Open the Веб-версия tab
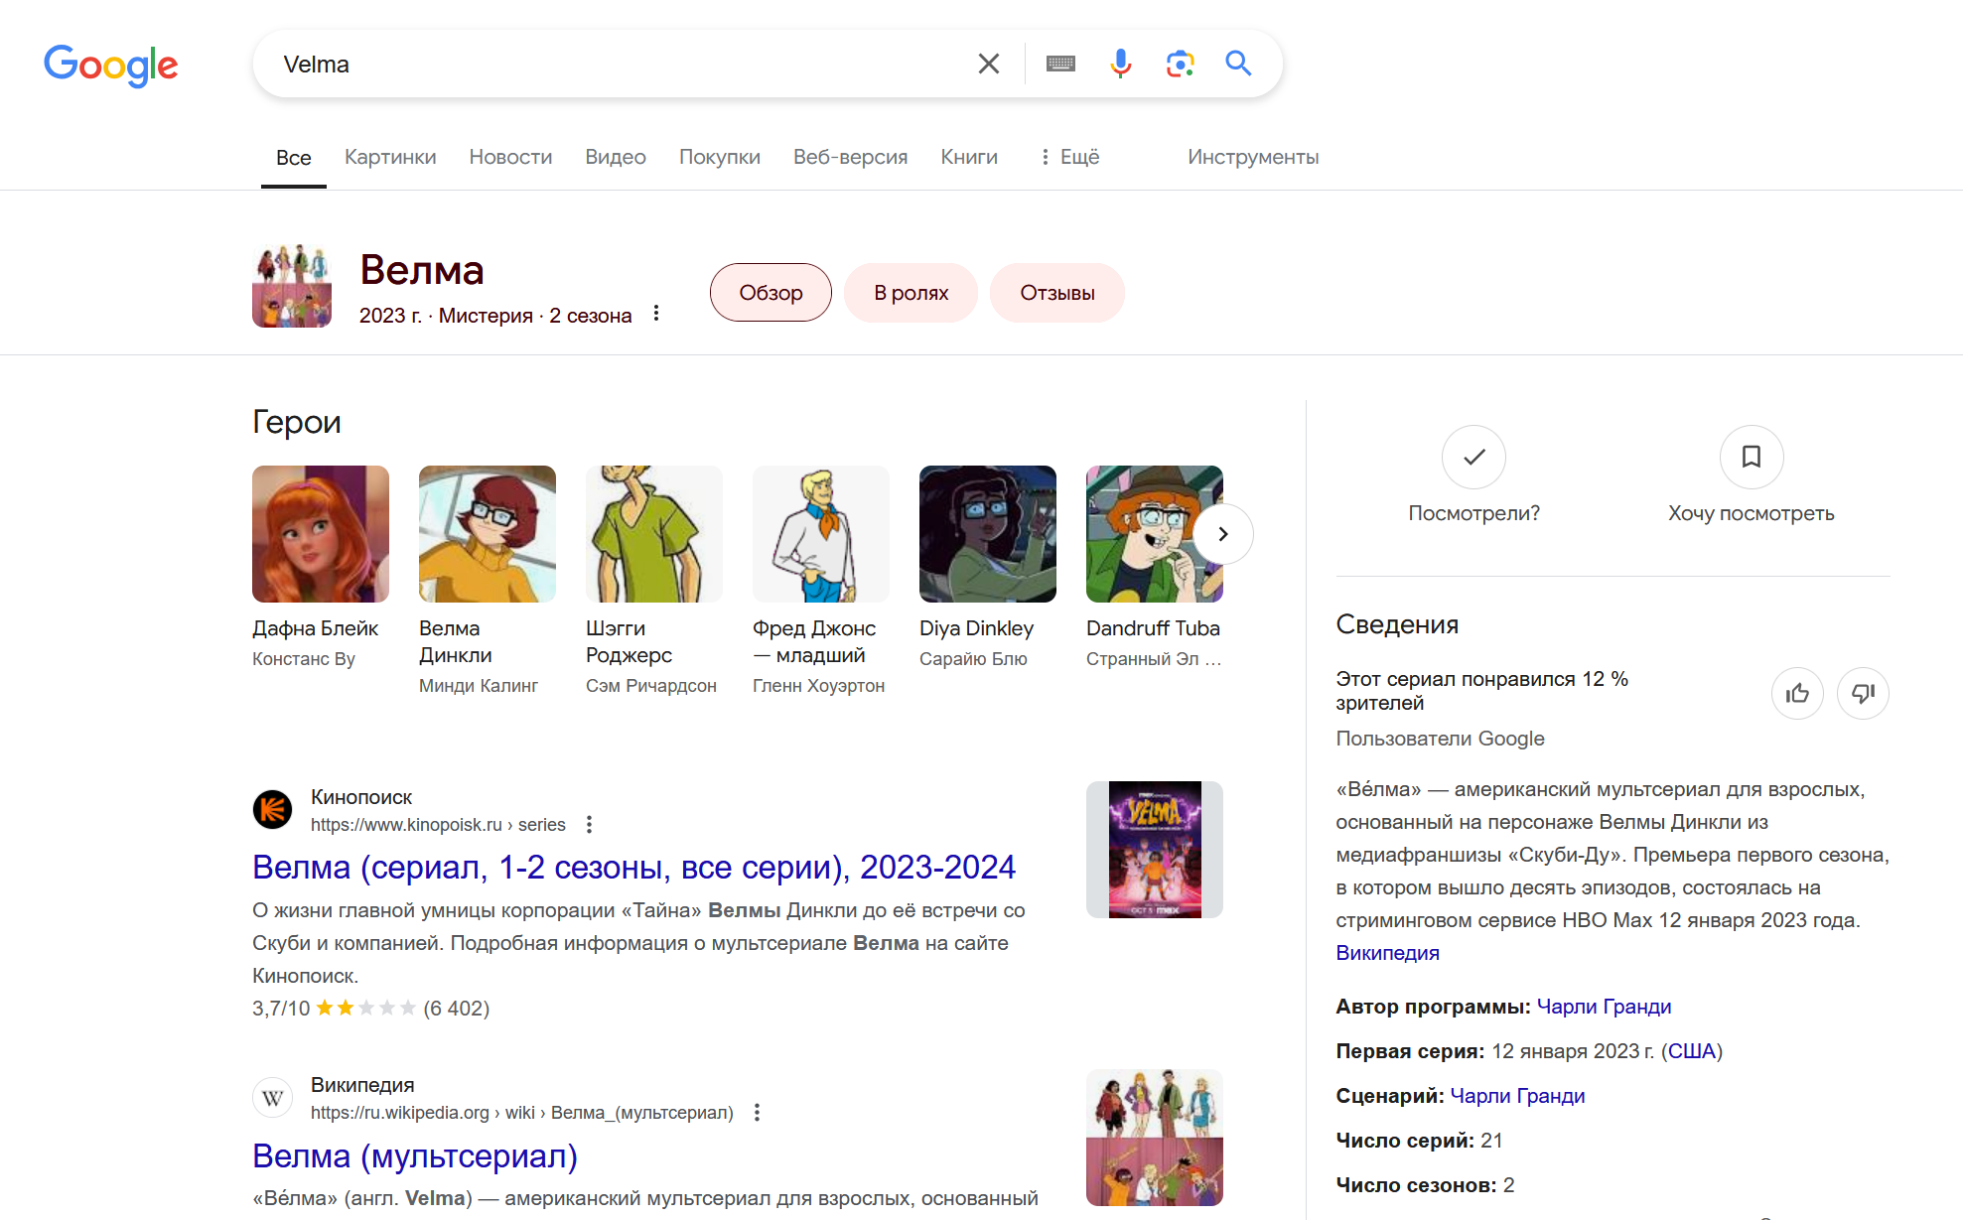Viewport: 1963px width, 1220px height. click(x=851, y=157)
